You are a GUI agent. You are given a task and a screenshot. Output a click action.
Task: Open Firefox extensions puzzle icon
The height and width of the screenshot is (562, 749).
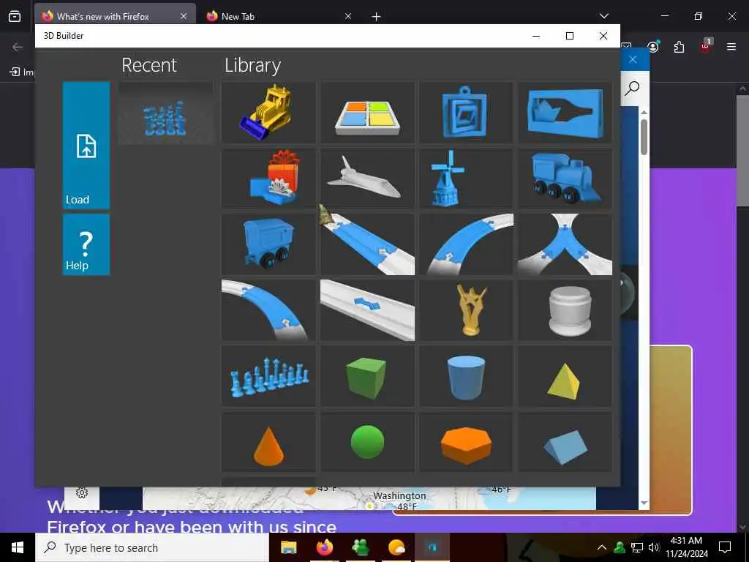point(679,47)
